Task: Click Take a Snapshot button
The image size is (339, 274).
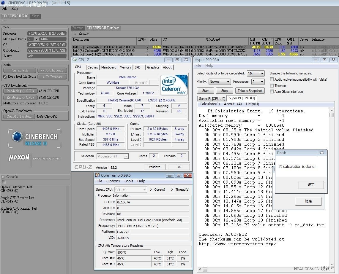Action: [x=250, y=91]
